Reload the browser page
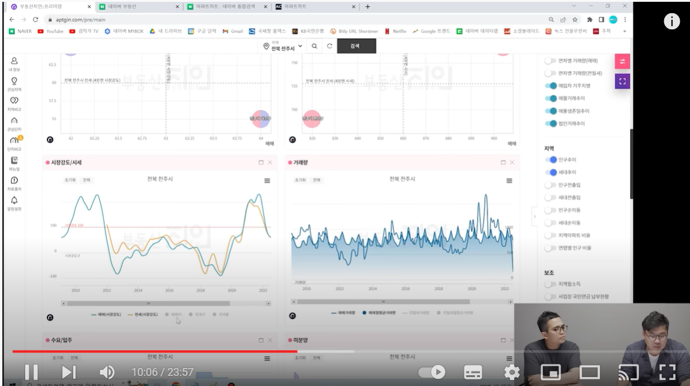 35,20
